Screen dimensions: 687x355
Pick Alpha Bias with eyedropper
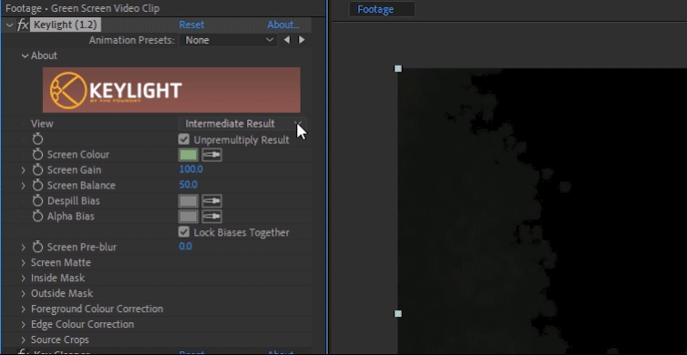[211, 217]
